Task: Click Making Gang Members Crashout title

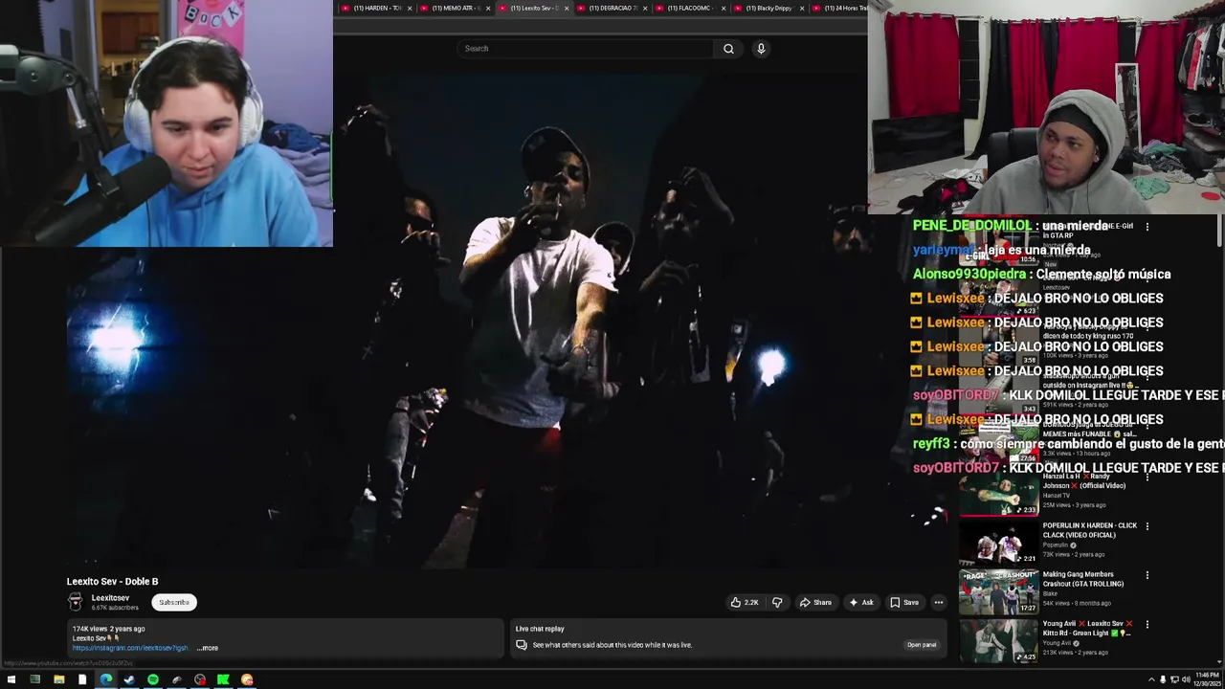Action: click(x=1083, y=579)
